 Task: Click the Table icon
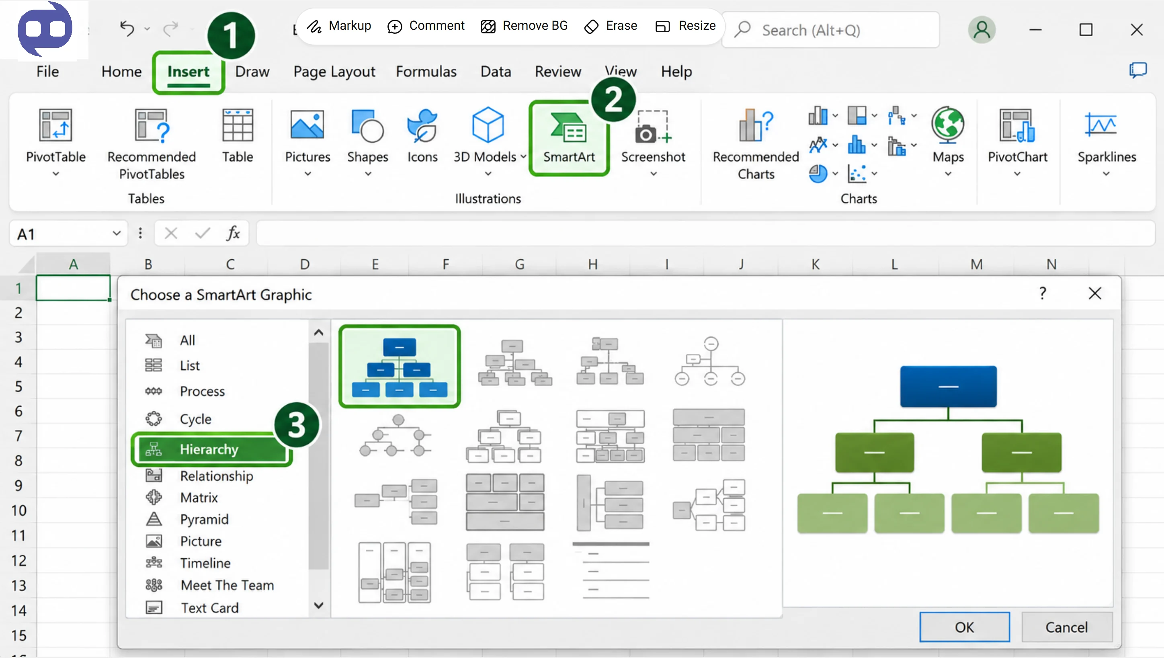(x=237, y=135)
